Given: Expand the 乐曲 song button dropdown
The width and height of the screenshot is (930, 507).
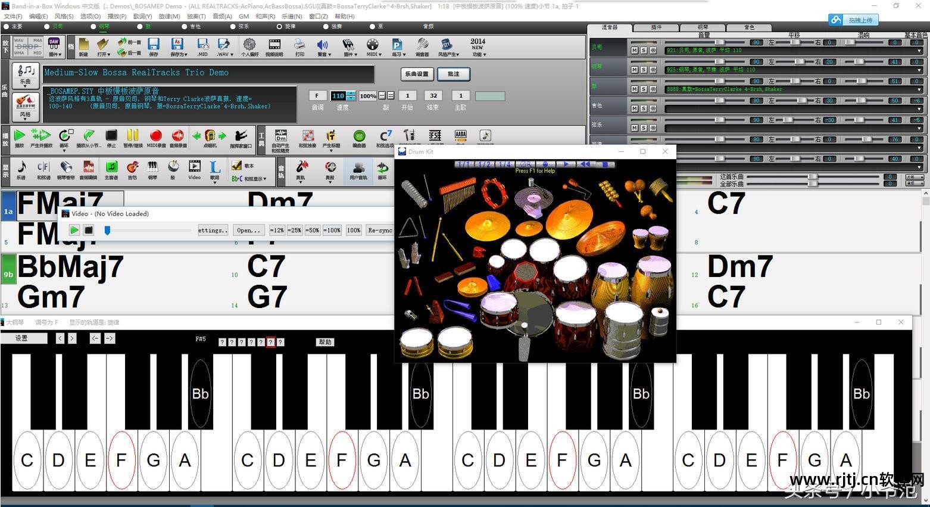Looking at the screenshot, I should coord(26,87).
